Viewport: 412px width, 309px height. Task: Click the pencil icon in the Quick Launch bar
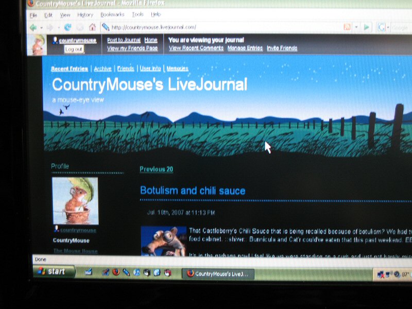point(126,272)
